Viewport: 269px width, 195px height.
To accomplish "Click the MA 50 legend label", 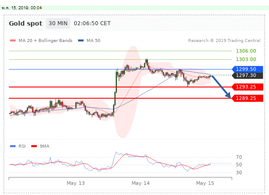I will pos(94,41).
